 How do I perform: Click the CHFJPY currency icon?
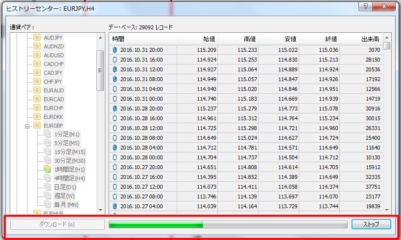click(37, 82)
